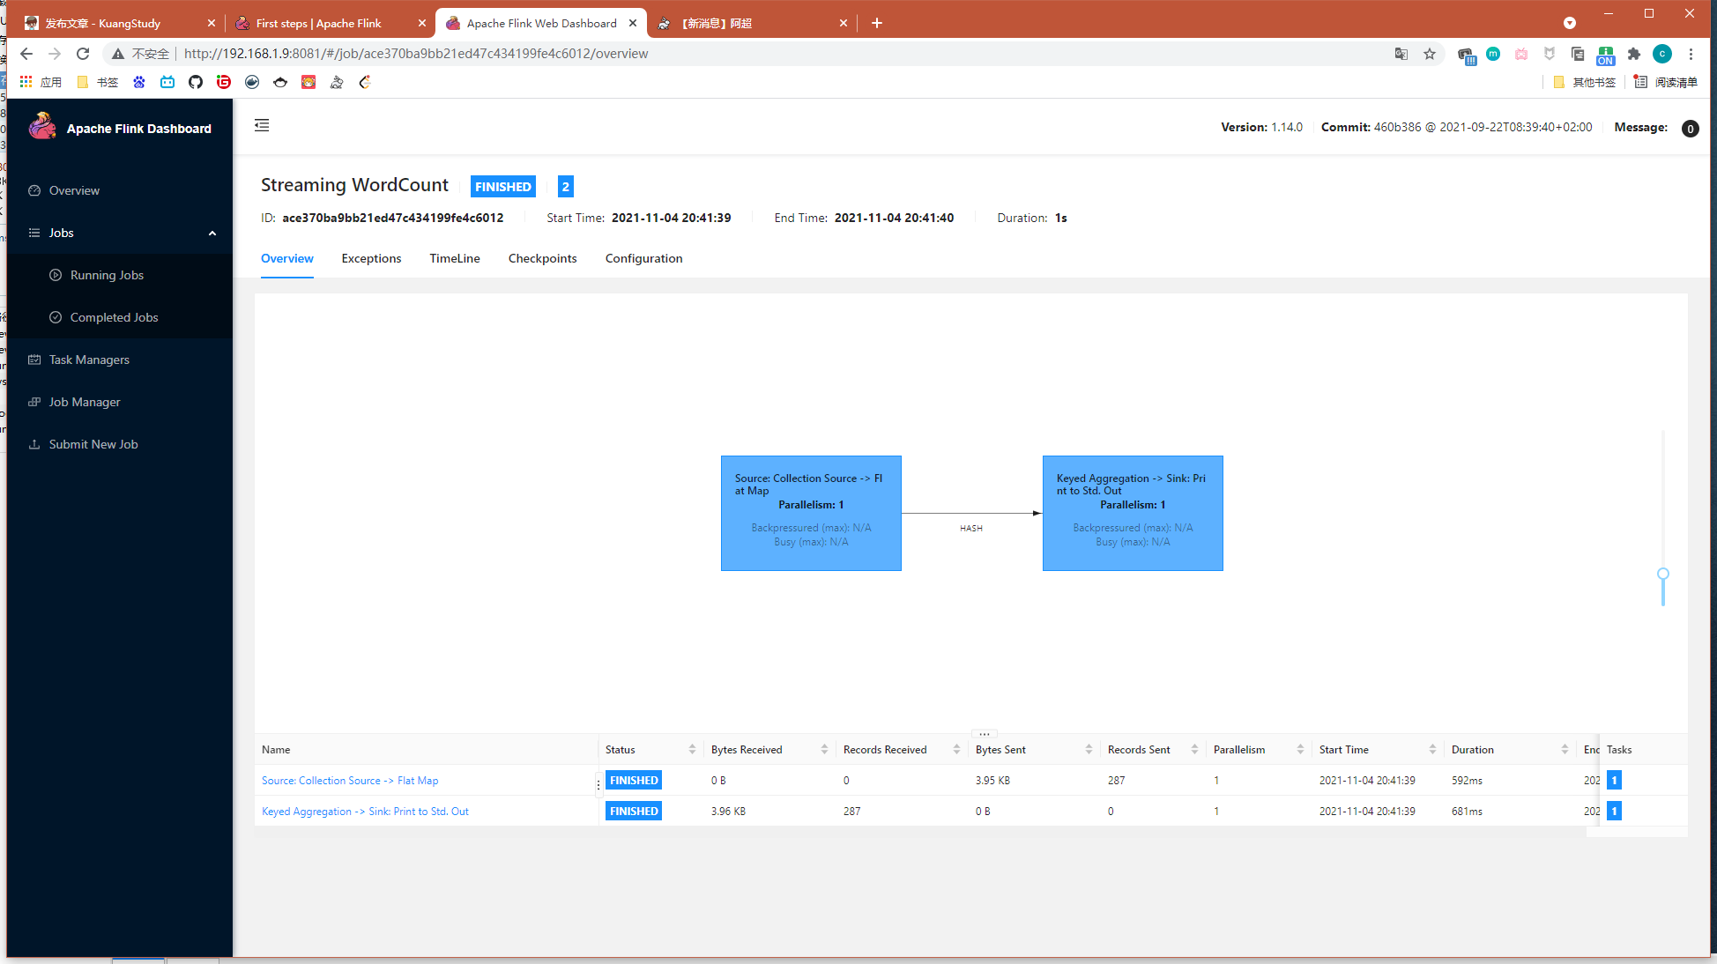Collapse sidebar with the menu fold icon
The width and height of the screenshot is (1717, 964).
coord(262,125)
